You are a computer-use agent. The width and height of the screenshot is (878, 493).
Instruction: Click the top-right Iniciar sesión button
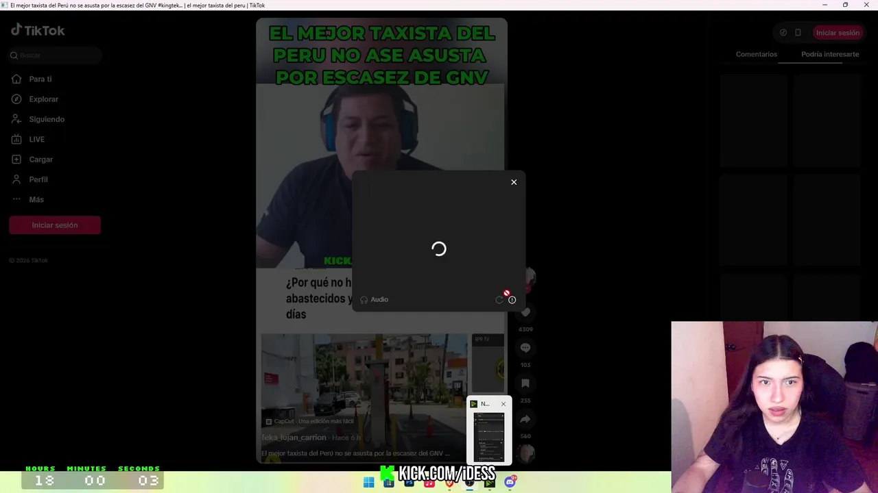click(x=838, y=33)
